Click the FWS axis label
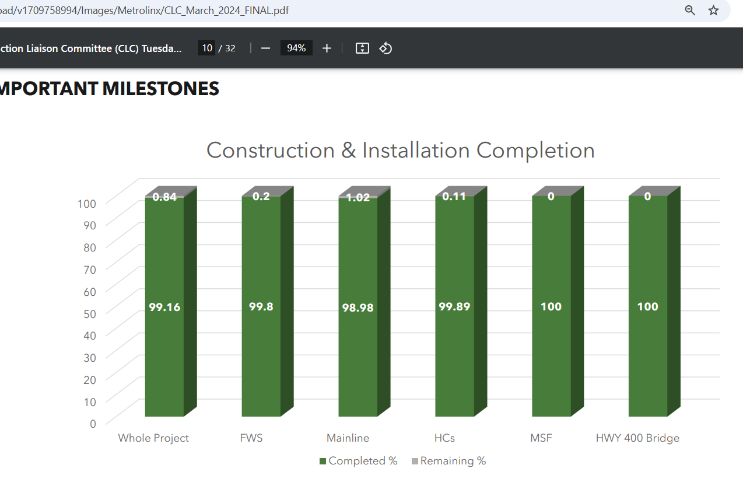 click(251, 438)
